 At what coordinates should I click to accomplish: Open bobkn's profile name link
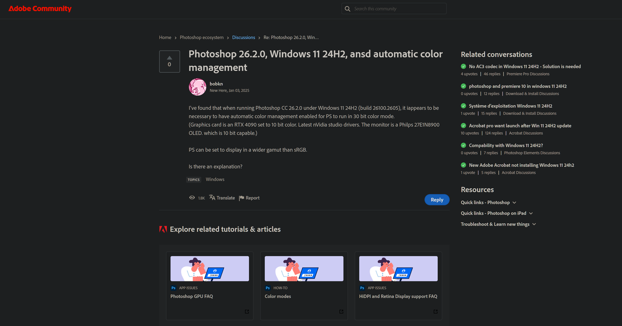tap(216, 84)
